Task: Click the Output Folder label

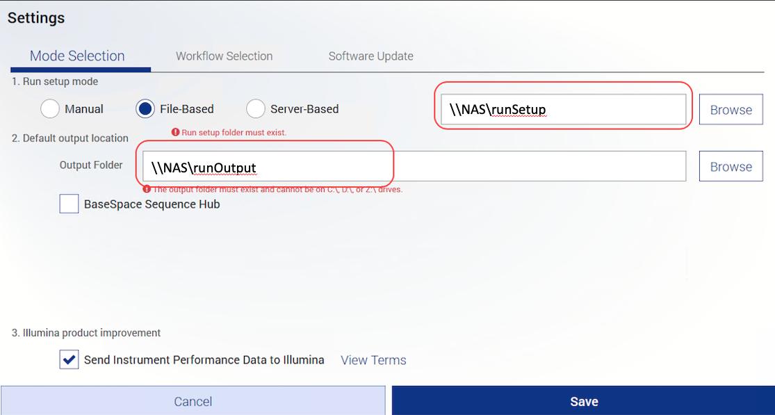Action: (x=91, y=165)
